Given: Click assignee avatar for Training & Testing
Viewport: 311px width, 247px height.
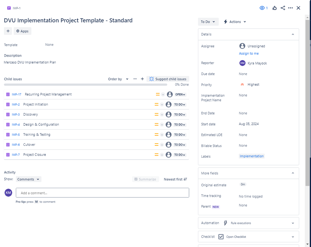Looking at the screenshot, I should tap(169, 135).
